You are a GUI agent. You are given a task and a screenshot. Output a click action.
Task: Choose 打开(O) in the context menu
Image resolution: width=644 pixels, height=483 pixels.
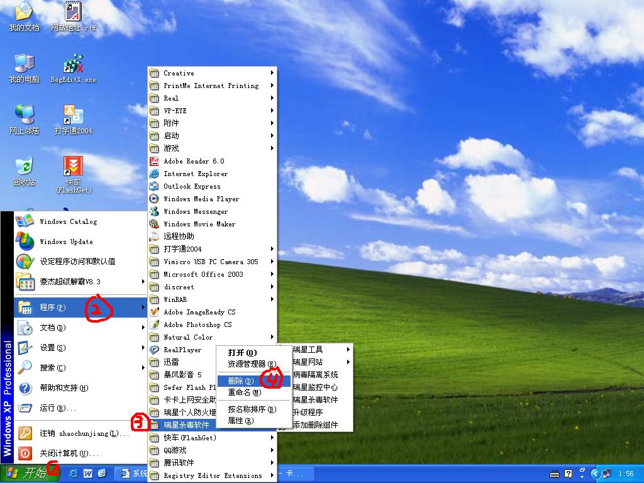[x=253, y=352]
